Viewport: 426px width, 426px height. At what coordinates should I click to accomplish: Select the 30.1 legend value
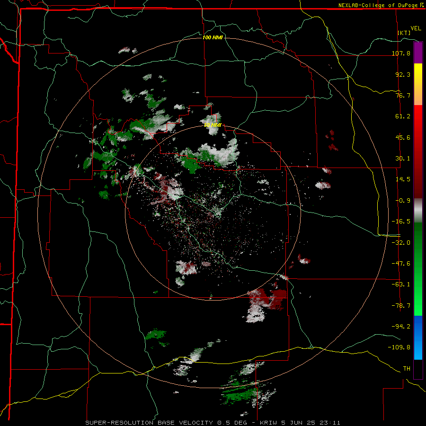coord(403,159)
